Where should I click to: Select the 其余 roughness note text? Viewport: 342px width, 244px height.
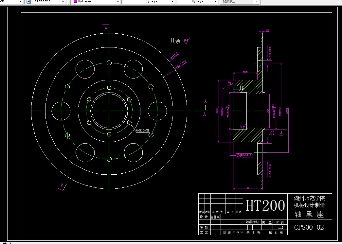[x=175, y=41]
